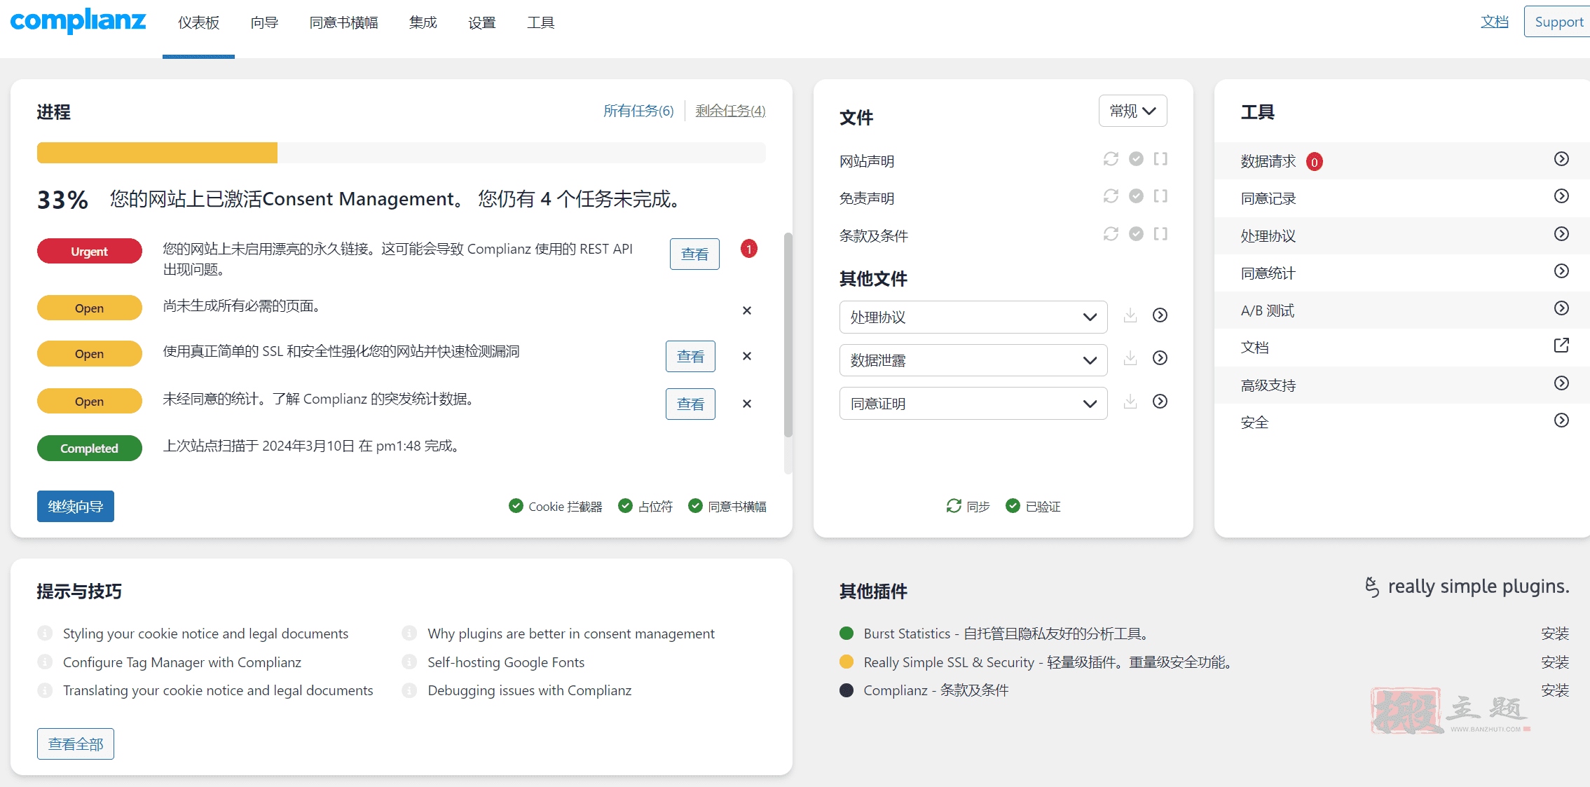Click the shortcode brackets icon for 条款及条件
Image resolution: width=1590 pixels, height=787 pixels.
pos(1160,233)
